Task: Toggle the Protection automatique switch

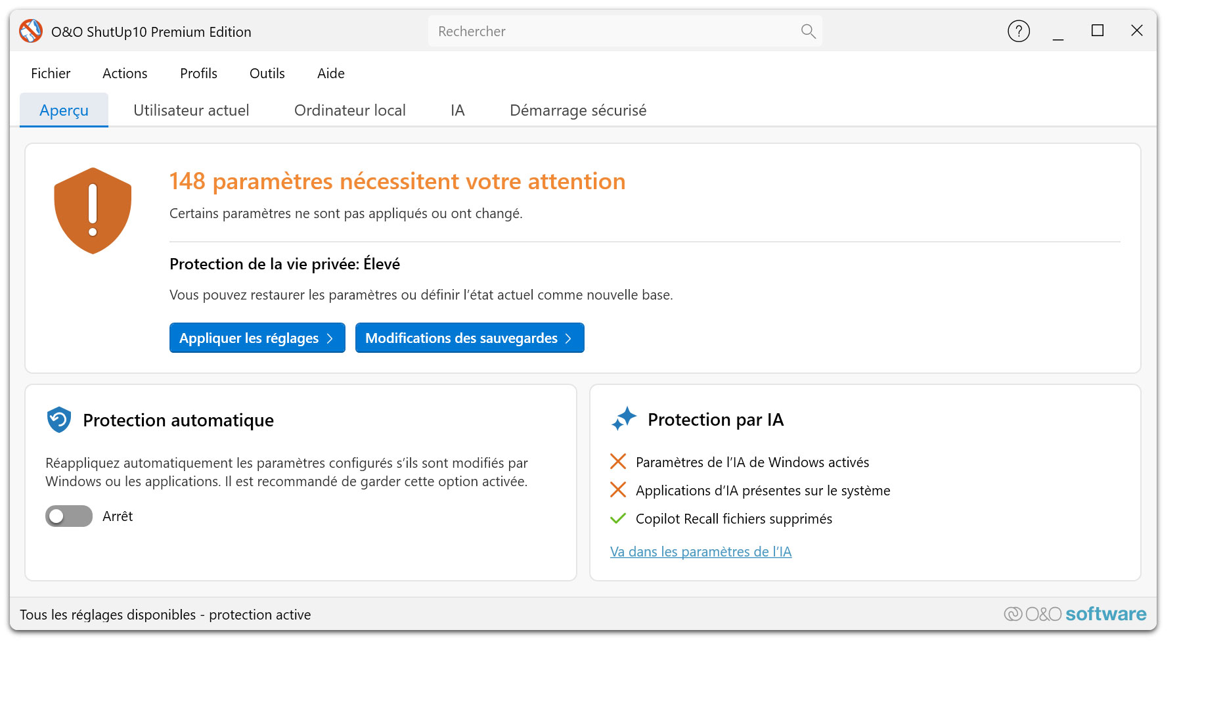Action: tap(69, 516)
